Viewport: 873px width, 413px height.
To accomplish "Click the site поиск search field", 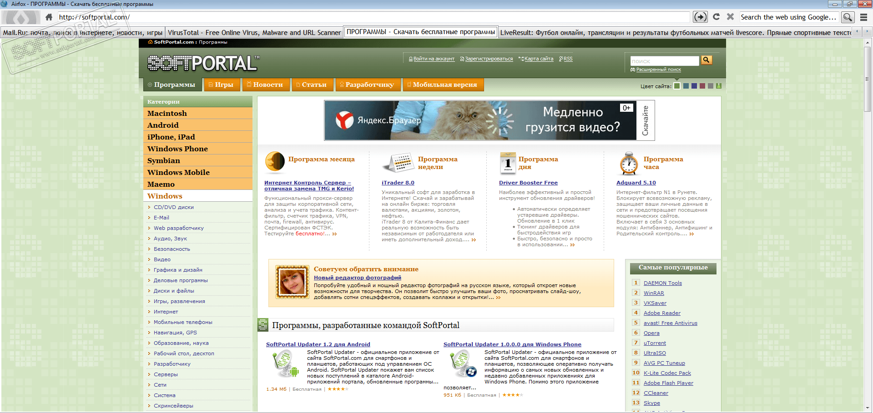I will coord(665,61).
